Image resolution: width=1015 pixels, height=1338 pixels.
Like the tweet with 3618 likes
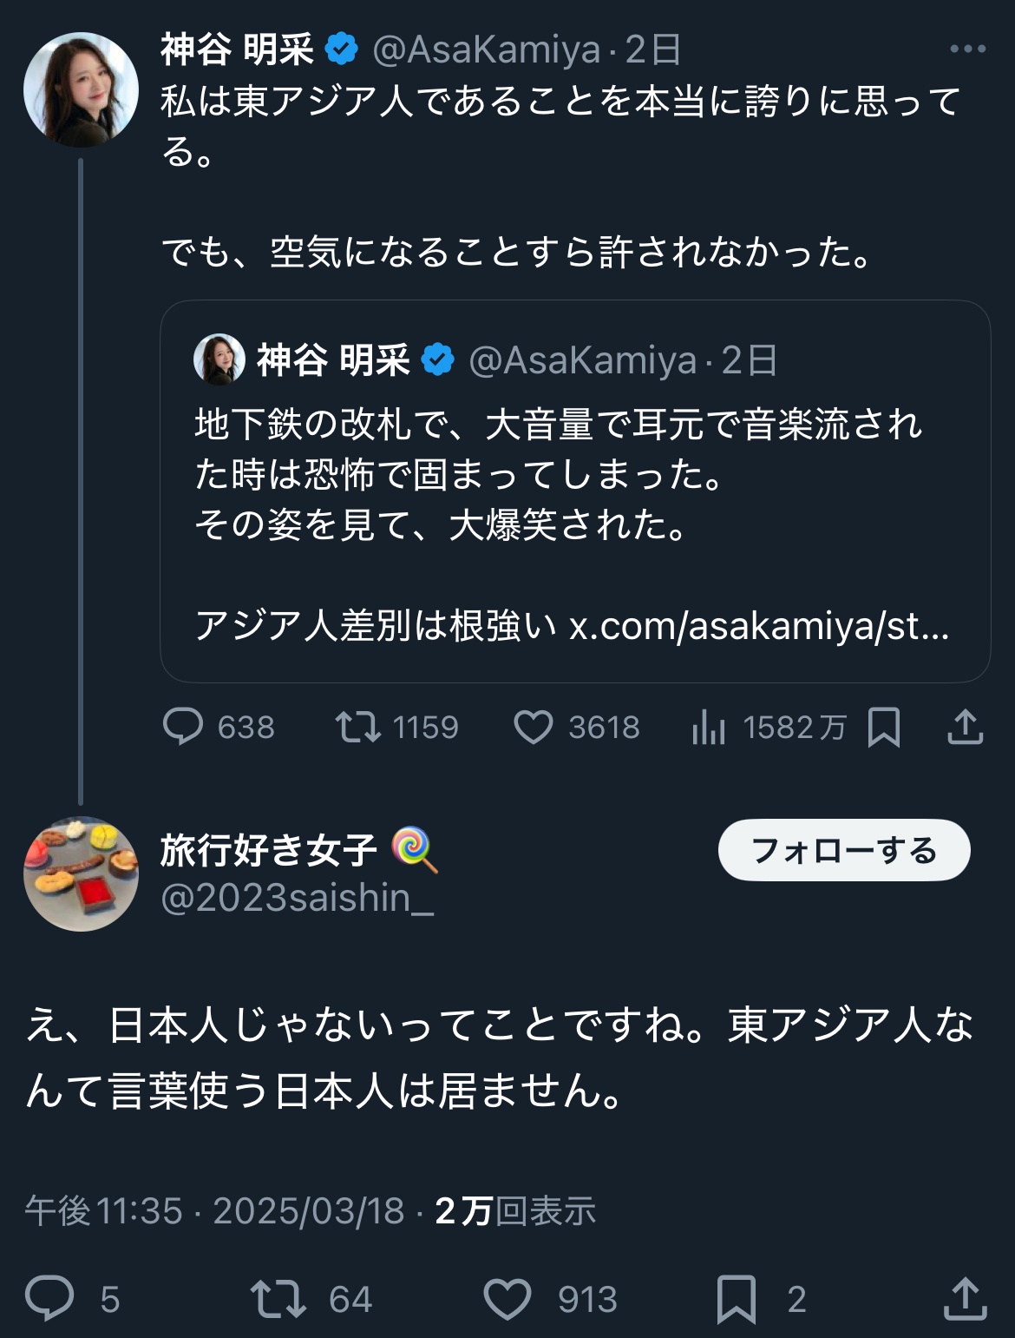click(534, 727)
